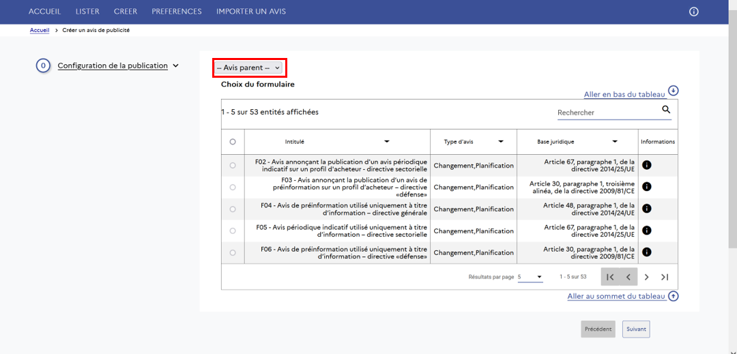The height and width of the screenshot is (354, 737).
Task: Click Aller au sommet du tableau link
Action: 616,296
